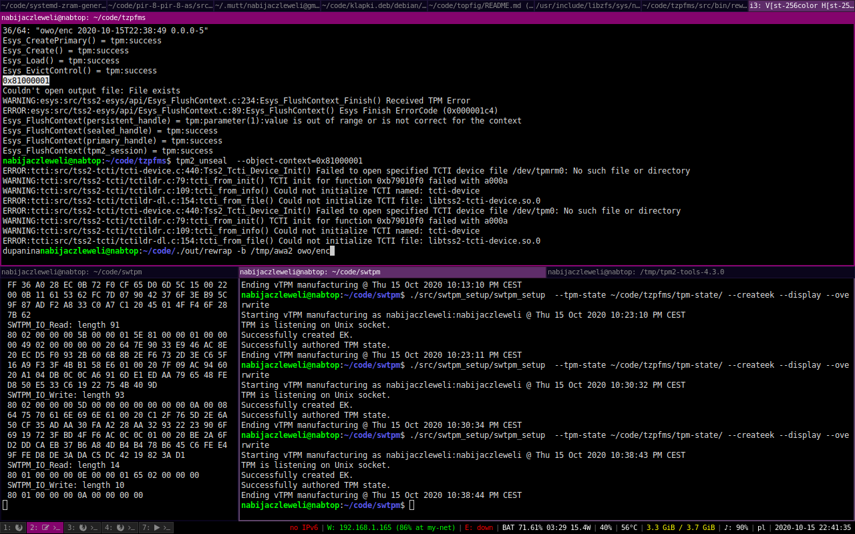Click the ~/code/tzpfms window title bar
The height and width of the screenshot is (534, 855).
(427, 17)
